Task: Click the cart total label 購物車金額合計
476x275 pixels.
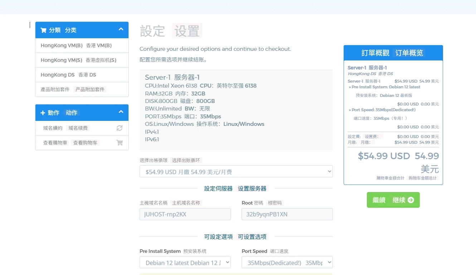Action: 390,178
